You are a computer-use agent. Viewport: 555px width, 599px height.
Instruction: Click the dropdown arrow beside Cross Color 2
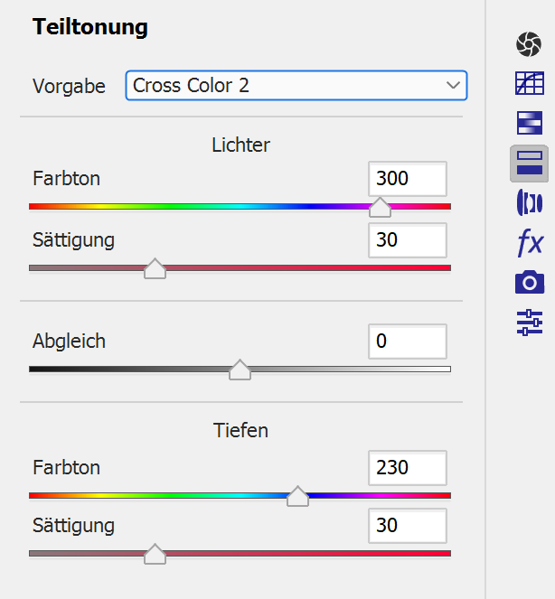[453, 86]
